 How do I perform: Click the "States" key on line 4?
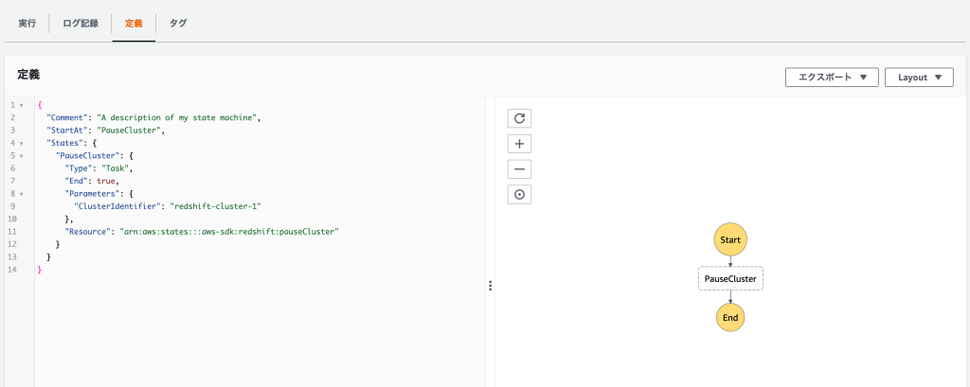65,143
